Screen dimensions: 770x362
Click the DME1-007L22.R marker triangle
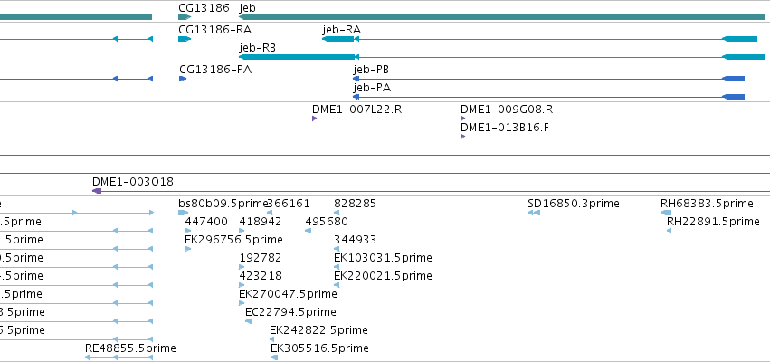[x=314, y=119]
